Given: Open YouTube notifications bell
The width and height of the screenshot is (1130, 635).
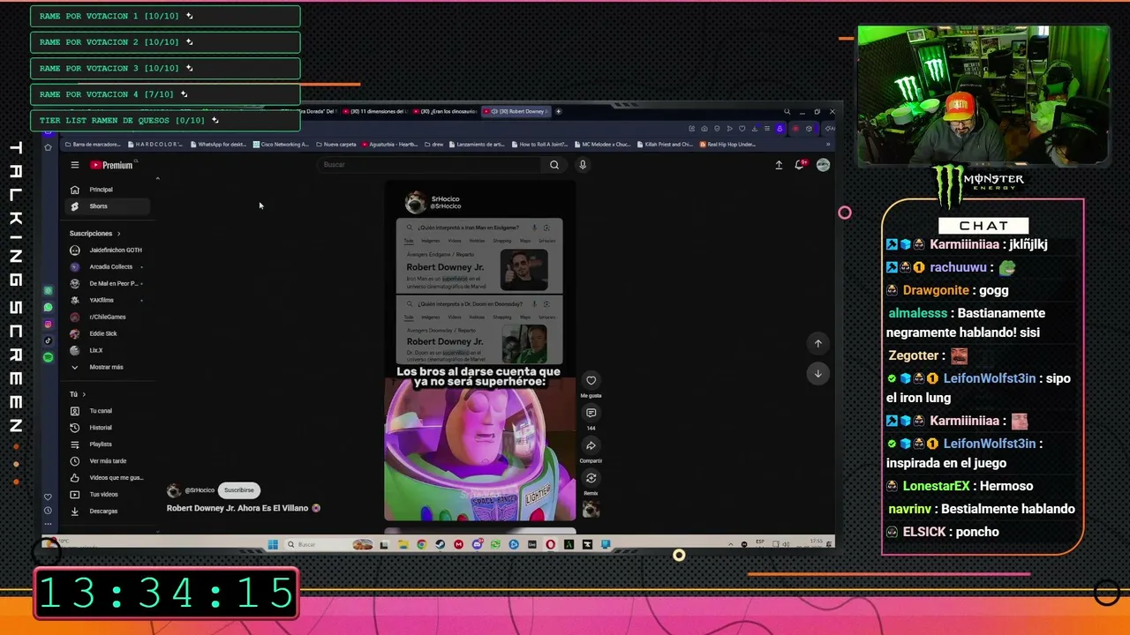Looking at the screenshot, I should pos(800,165).
